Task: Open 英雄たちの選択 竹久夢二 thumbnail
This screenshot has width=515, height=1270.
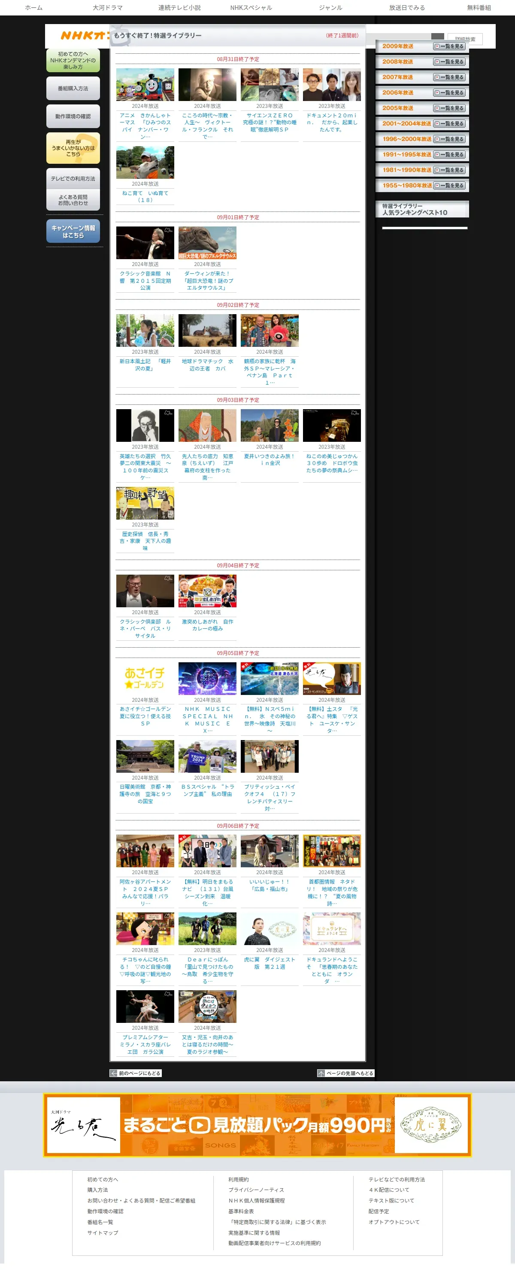Action: pos(145,425)
